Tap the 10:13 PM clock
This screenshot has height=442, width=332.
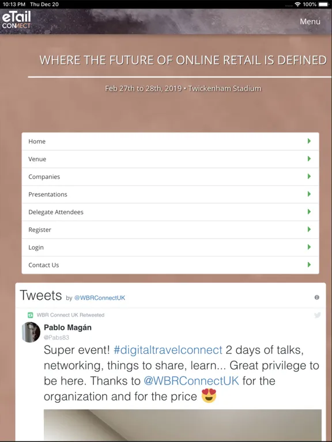point(14,4)
